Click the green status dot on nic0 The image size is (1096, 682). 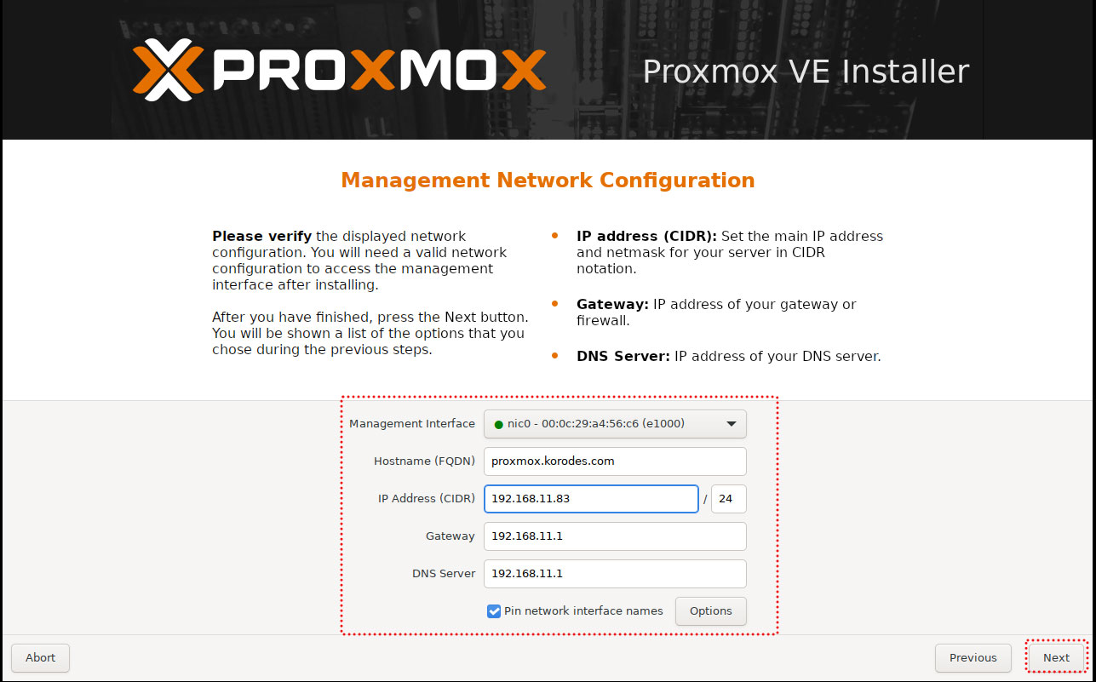pos(498,424)
